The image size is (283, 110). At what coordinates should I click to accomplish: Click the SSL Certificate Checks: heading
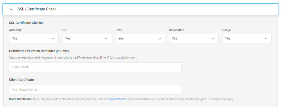(26, 23)
